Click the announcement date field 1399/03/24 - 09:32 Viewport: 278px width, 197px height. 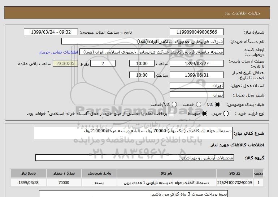click(51, 32)
